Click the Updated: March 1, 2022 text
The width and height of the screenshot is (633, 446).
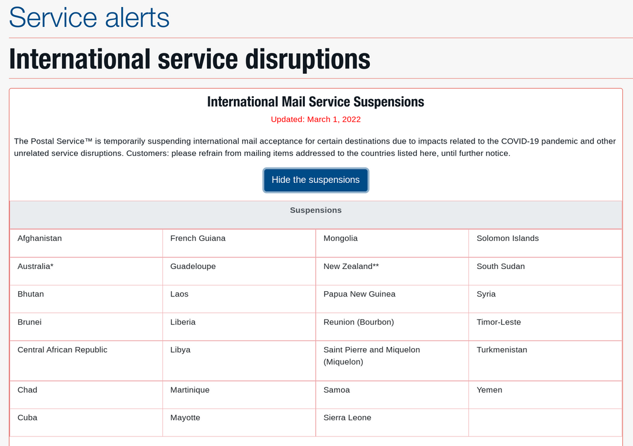(315, 119)
